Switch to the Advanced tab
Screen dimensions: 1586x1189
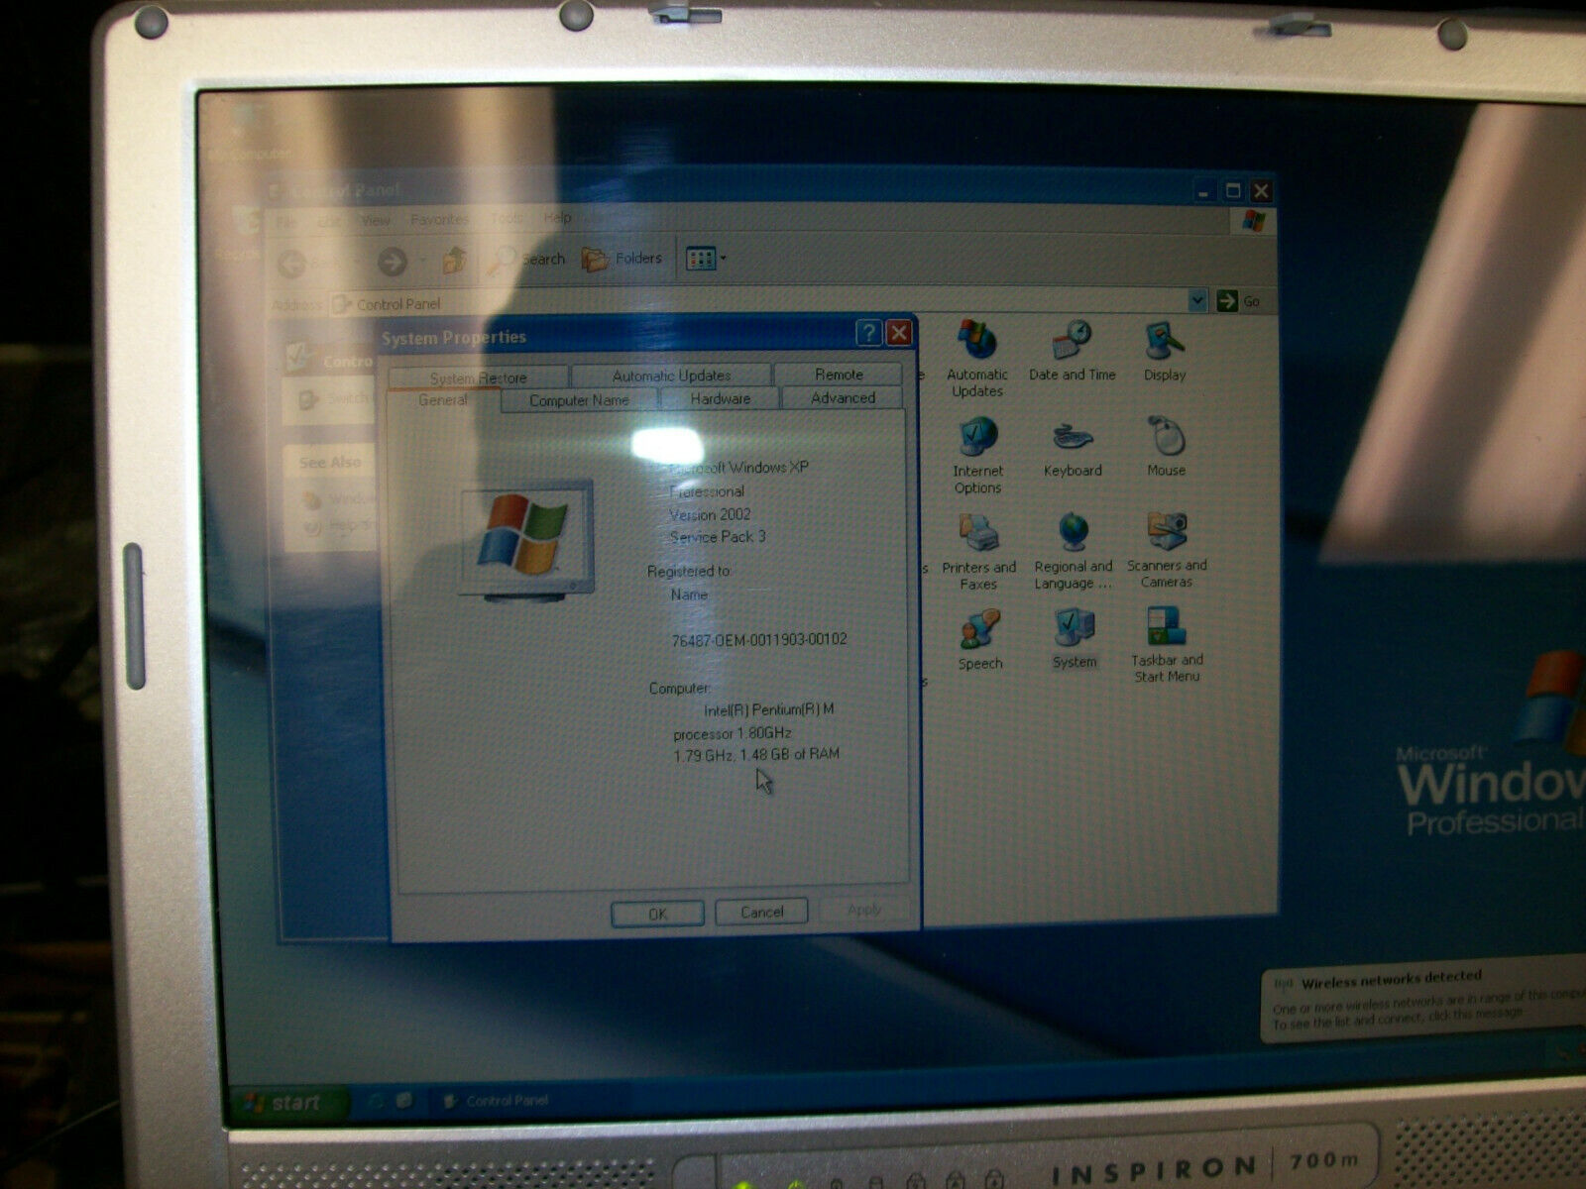[843, 397]
